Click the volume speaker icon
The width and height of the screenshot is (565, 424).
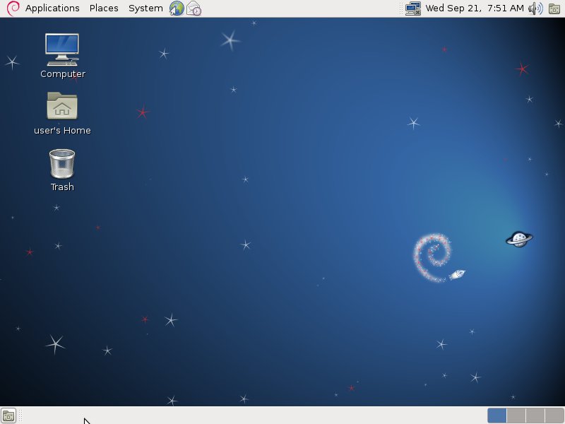pos(535,8)
